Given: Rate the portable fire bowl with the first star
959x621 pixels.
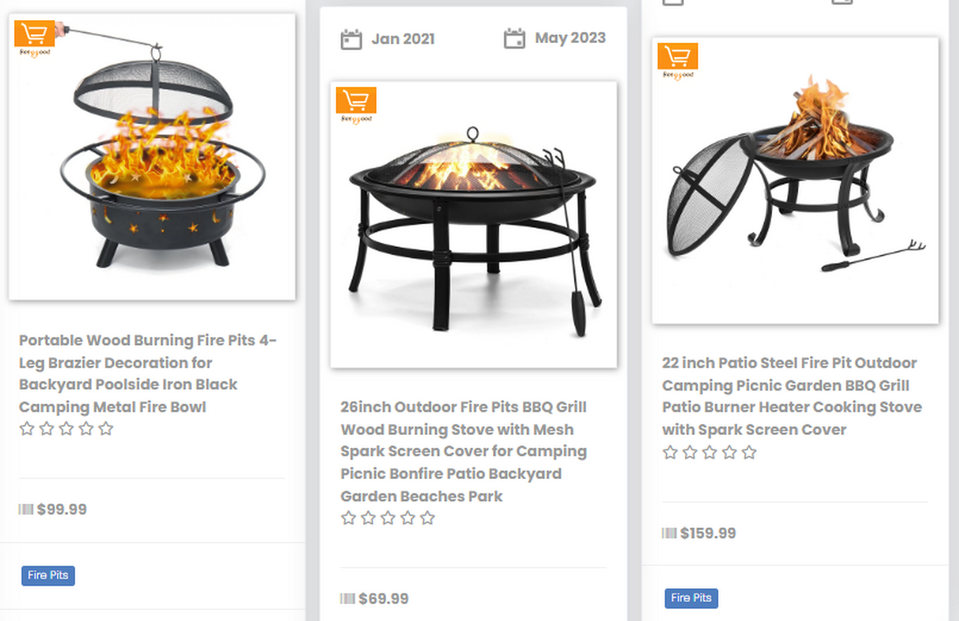Looking at the screenshot, I should [26, 429].
